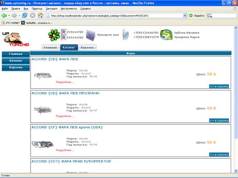Click the envelope mail icon
Viewport: 238px width, 178px height.
pyautogui.click(x=91, y=35)
